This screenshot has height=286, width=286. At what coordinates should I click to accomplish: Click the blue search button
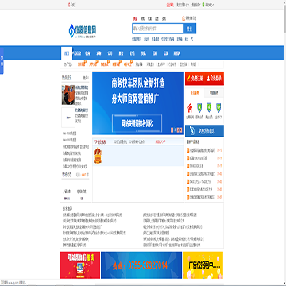[x=190, y=29]
